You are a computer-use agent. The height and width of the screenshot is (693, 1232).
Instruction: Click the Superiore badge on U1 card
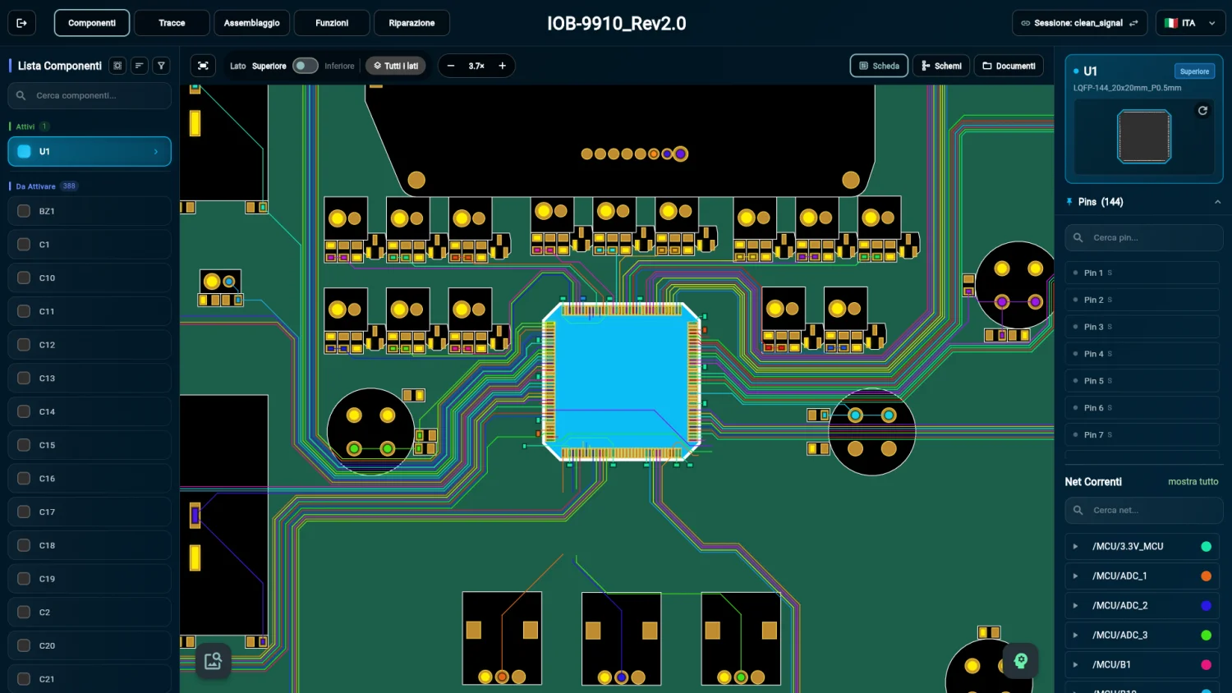click(x=1194, y=71)
